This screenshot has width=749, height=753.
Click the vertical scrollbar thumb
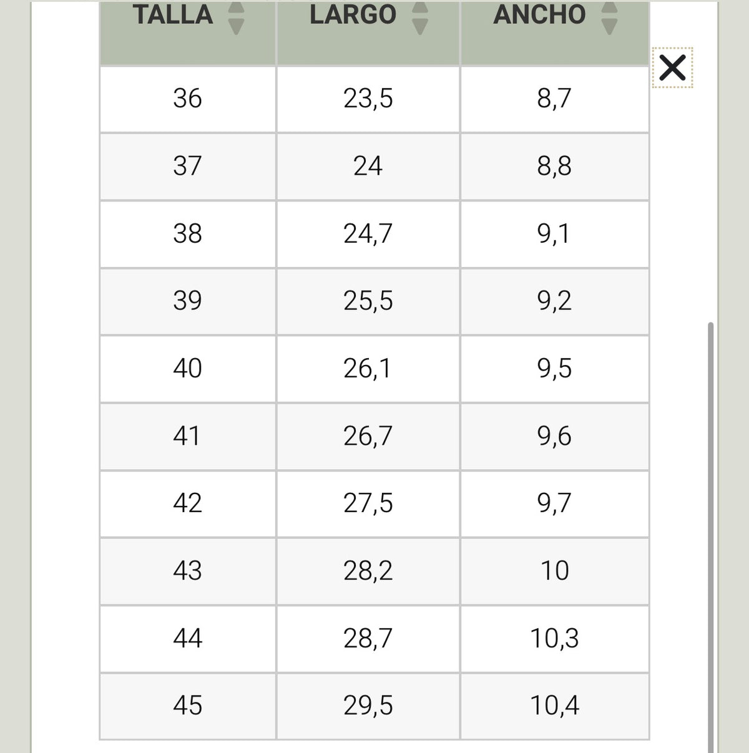[710, 537]
